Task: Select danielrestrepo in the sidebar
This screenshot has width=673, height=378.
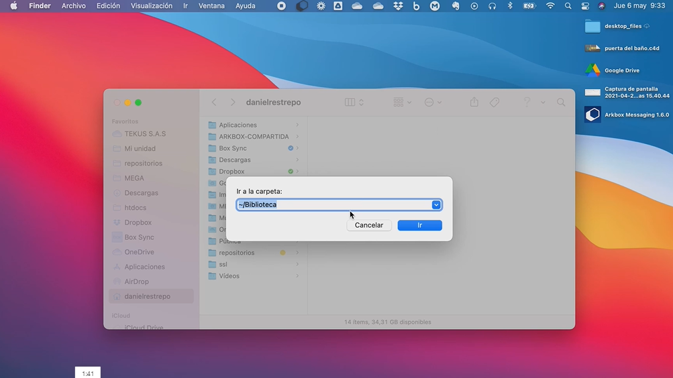Action: pos(147,296)
